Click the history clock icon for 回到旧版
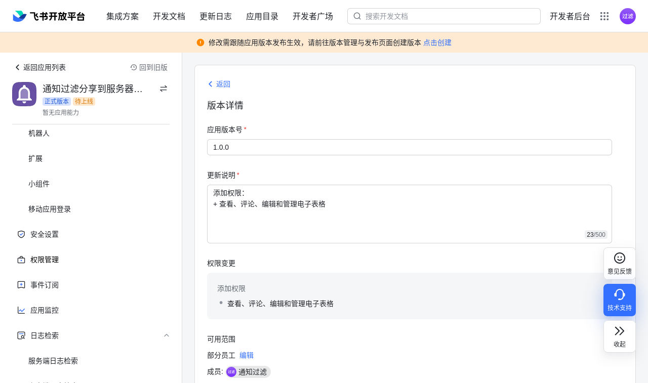This screenshot has height=383, width=648. pos(134,67)
